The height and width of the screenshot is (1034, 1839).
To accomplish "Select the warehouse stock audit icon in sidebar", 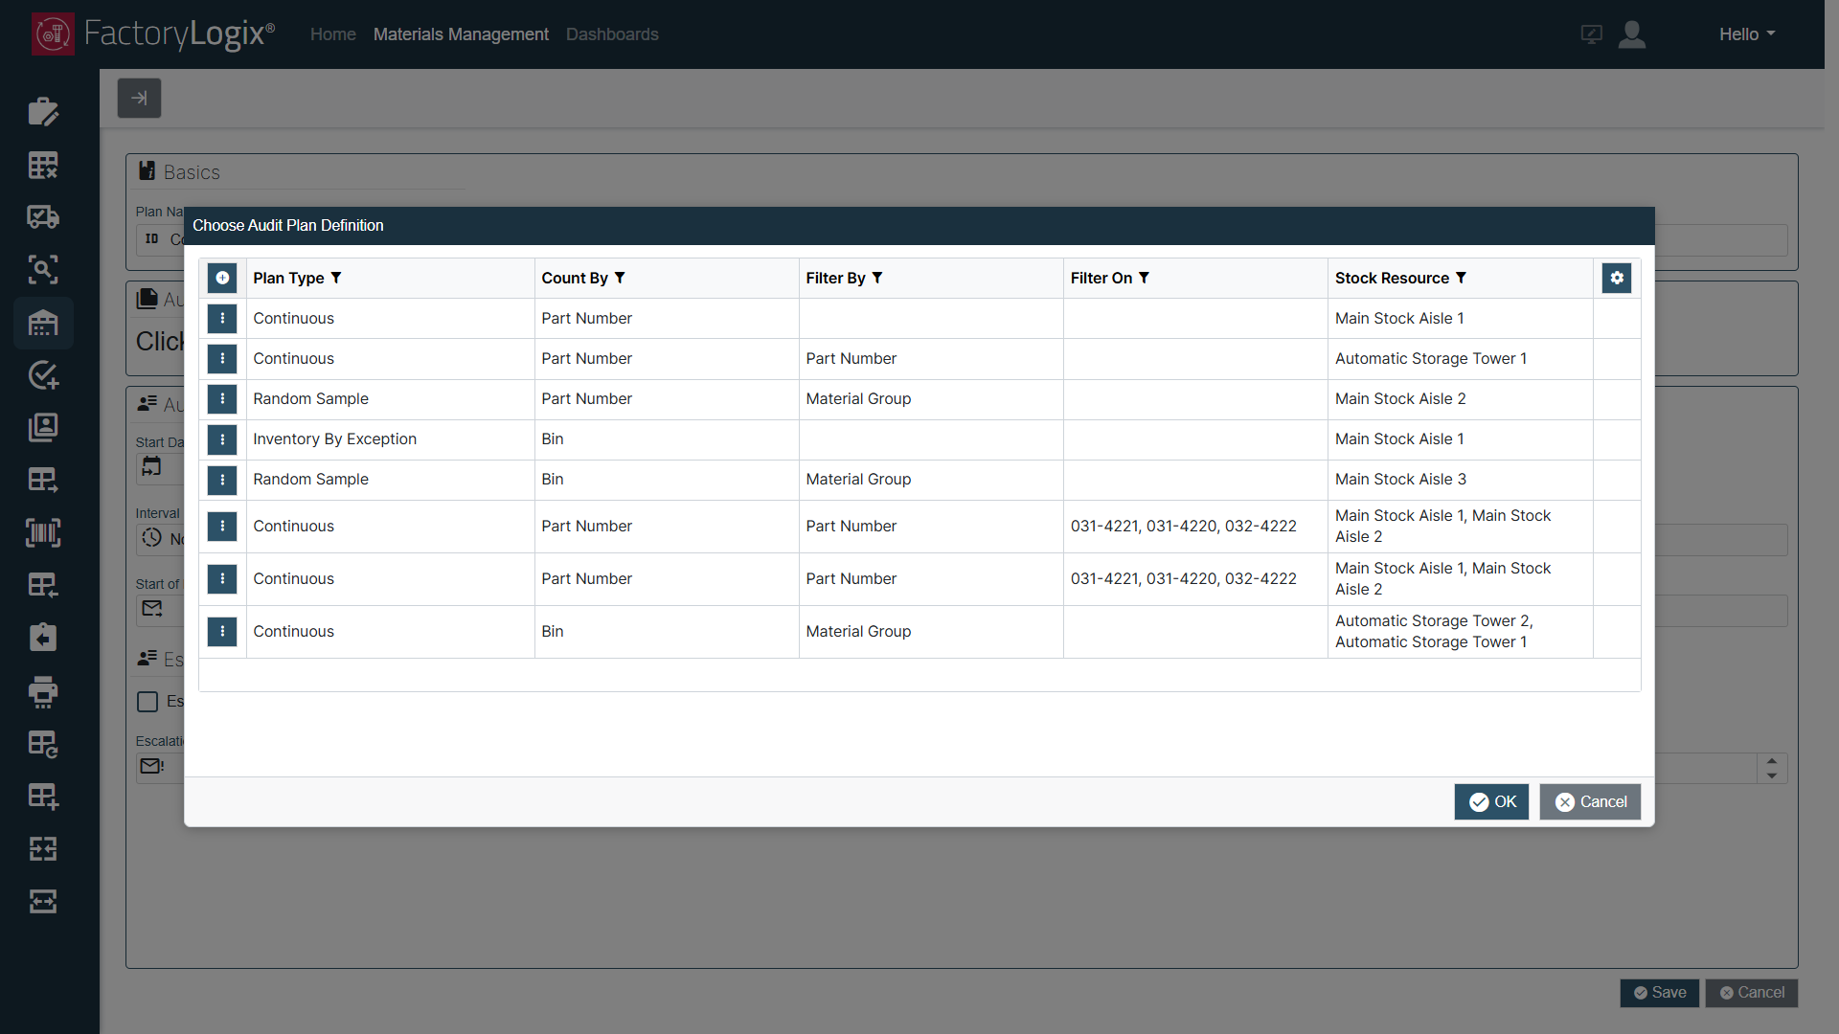I will click(43, 324).
